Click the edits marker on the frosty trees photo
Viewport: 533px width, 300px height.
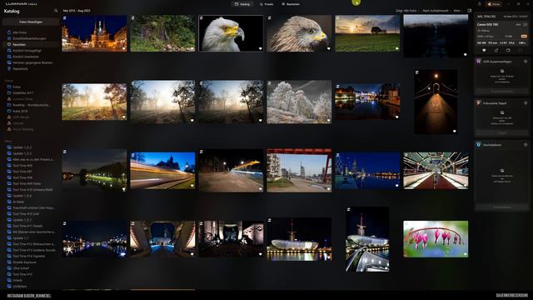[x=270, y=83]
